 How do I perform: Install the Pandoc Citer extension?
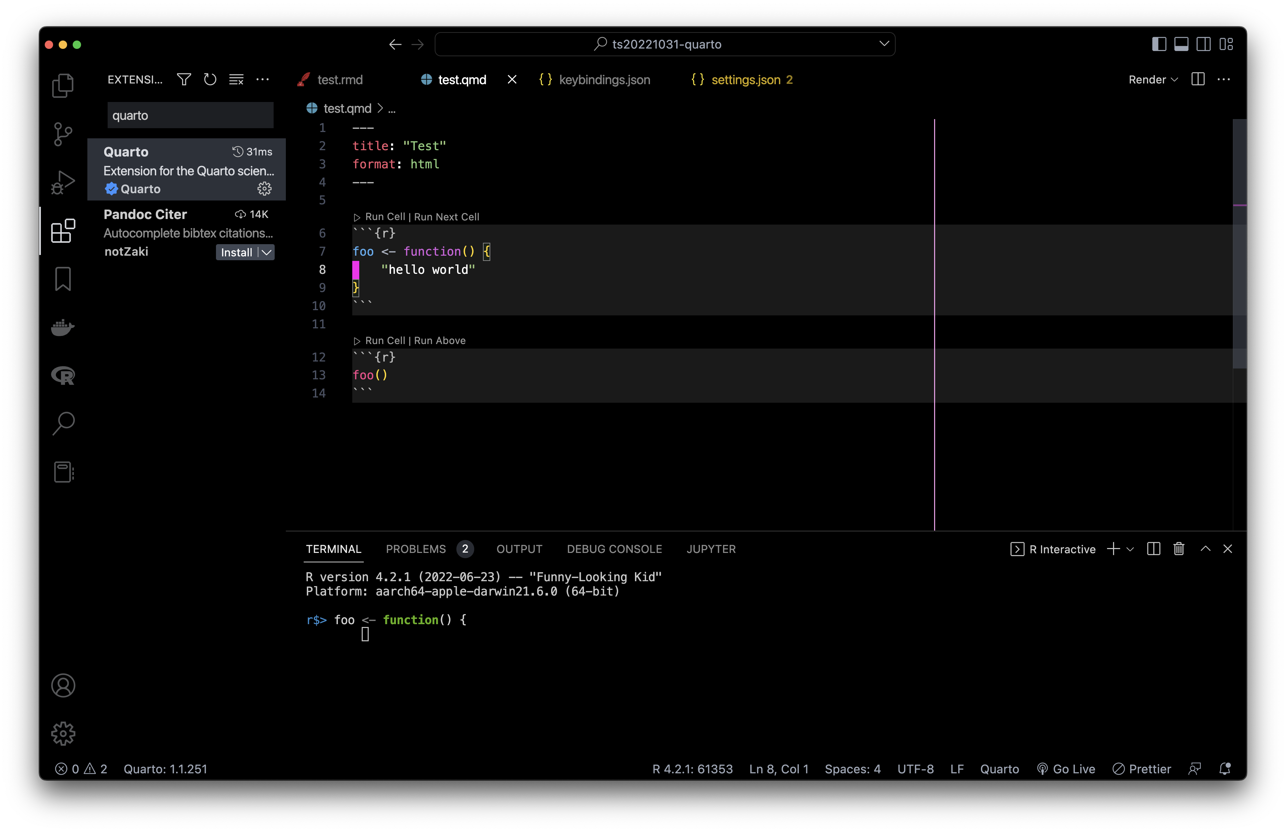(237, 252)
